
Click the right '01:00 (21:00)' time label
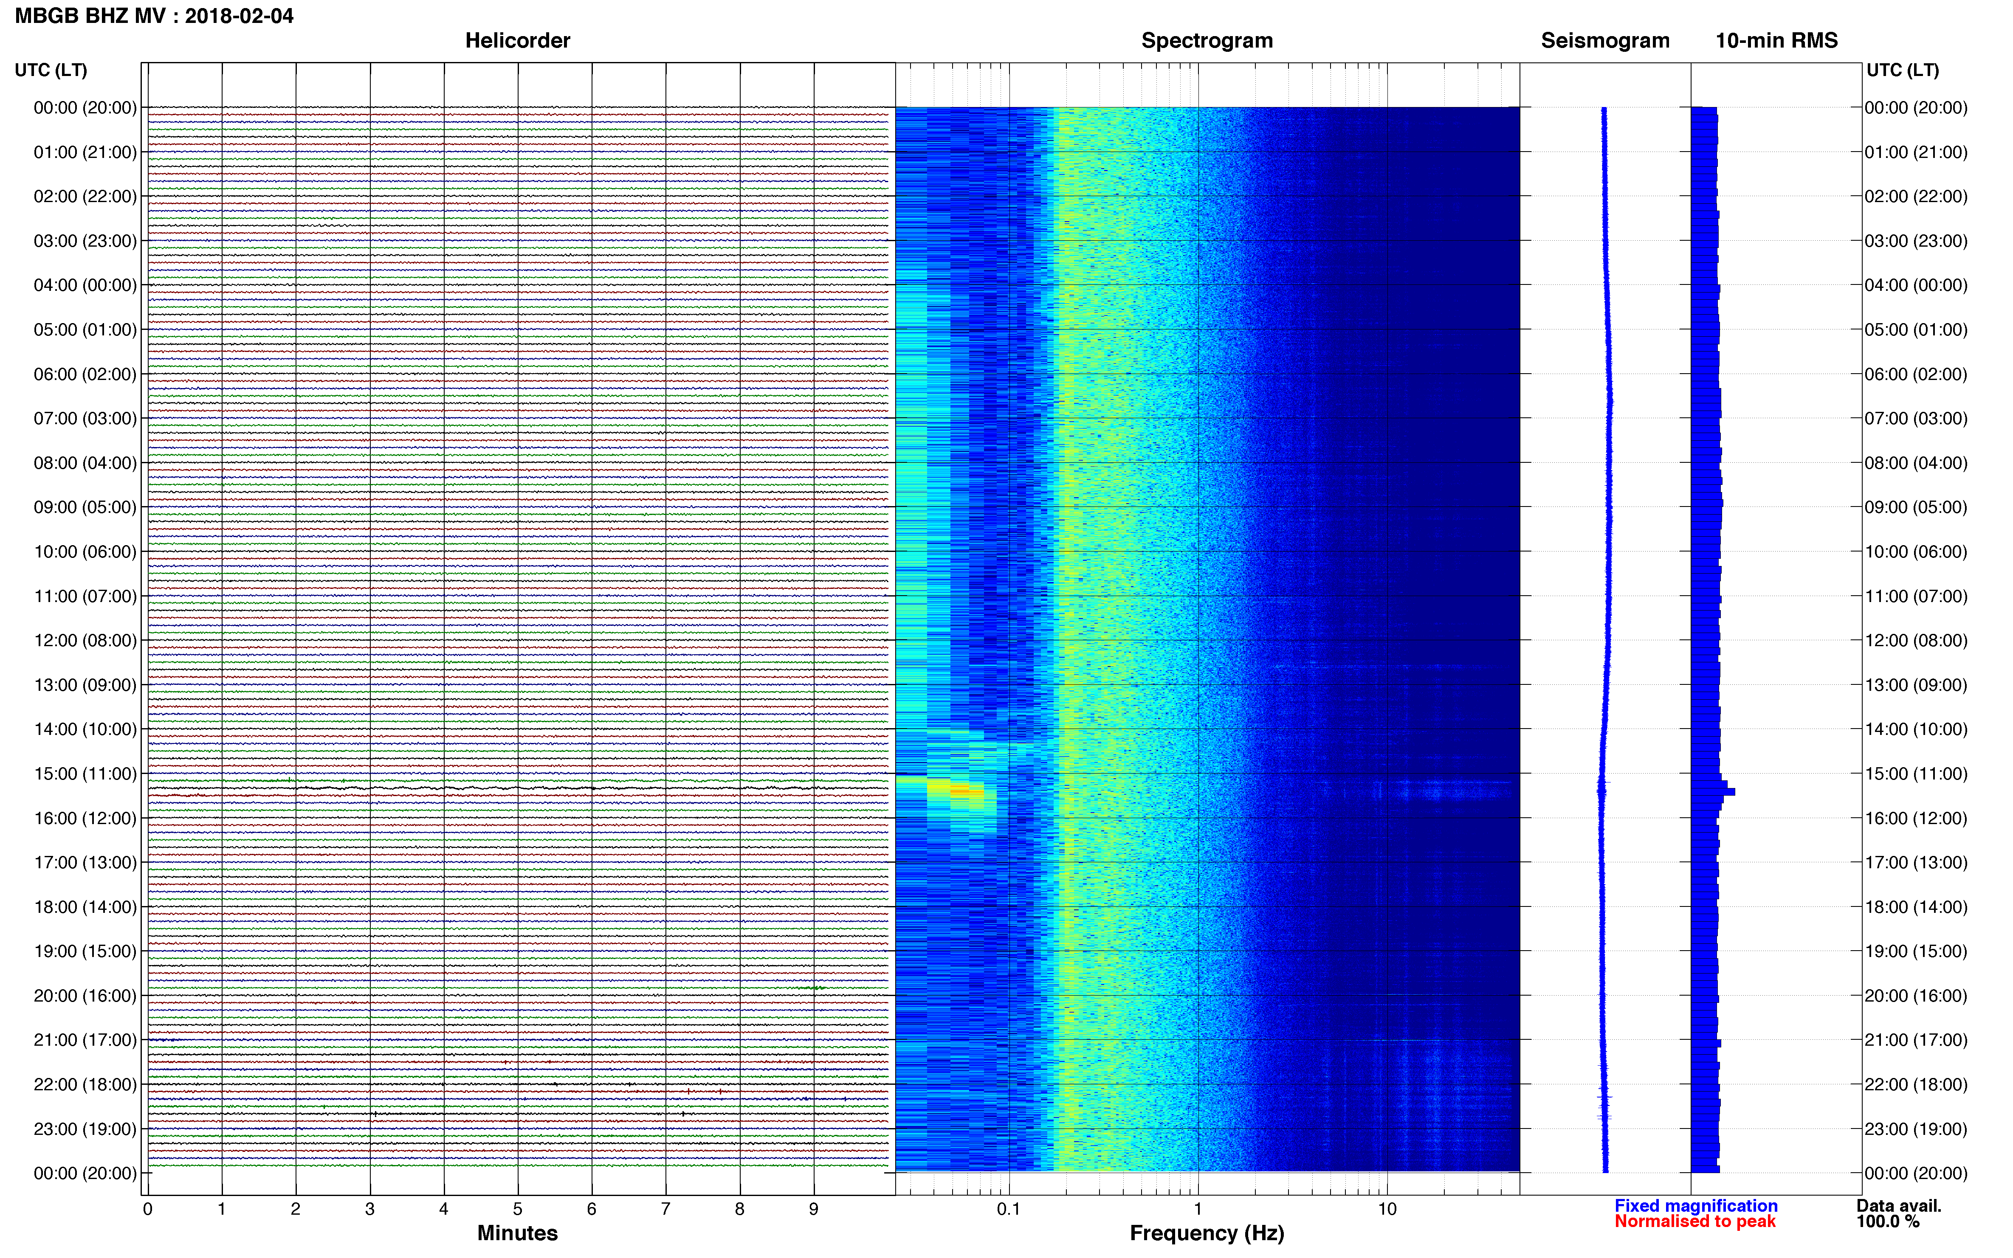coord(1916,152)
